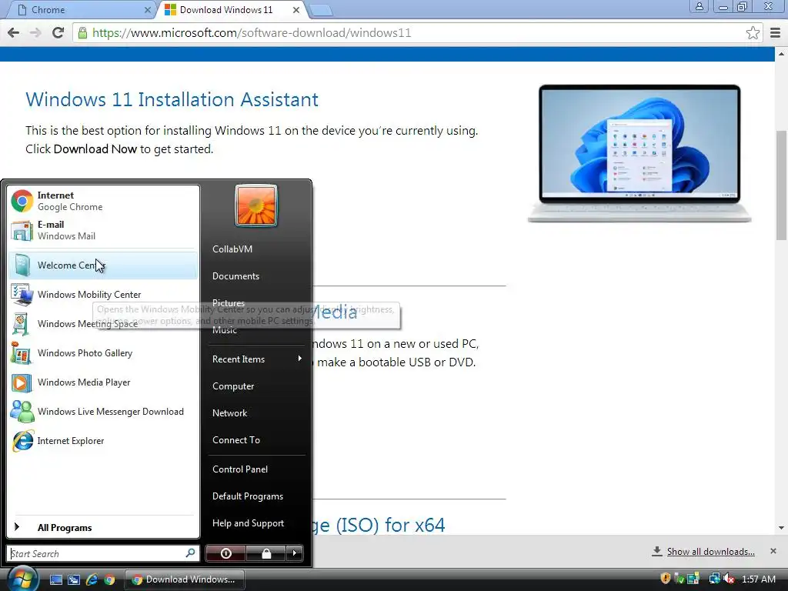
Task: Open Network from Start menu
Action: tap(229, 412)
